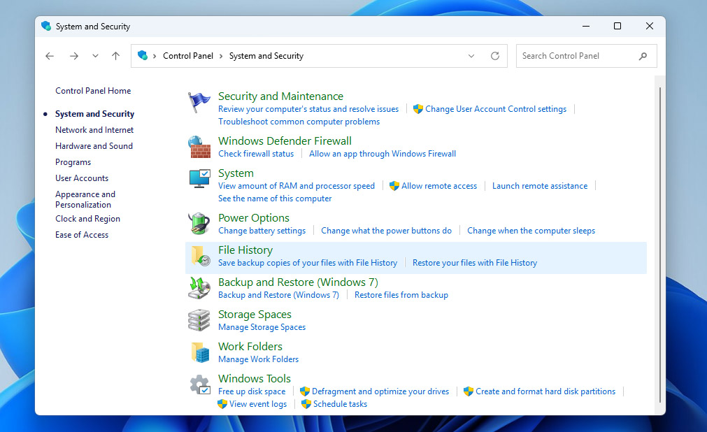Open the Windows Defender Firewall heading
The width and height of the screenshot is (707, 432).
click(285, 141)
